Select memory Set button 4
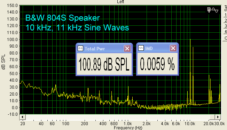Screen dimensions: 227x130 click(225, 32)
